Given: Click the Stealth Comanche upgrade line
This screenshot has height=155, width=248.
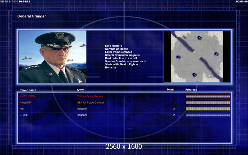Looking at the screenshot, I should [122, 55].
